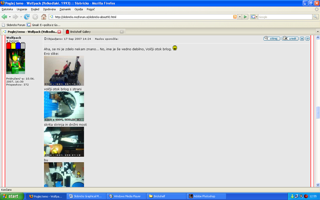Click the Messenger tray icon
The image size is (320, 200).
point(292,196)
